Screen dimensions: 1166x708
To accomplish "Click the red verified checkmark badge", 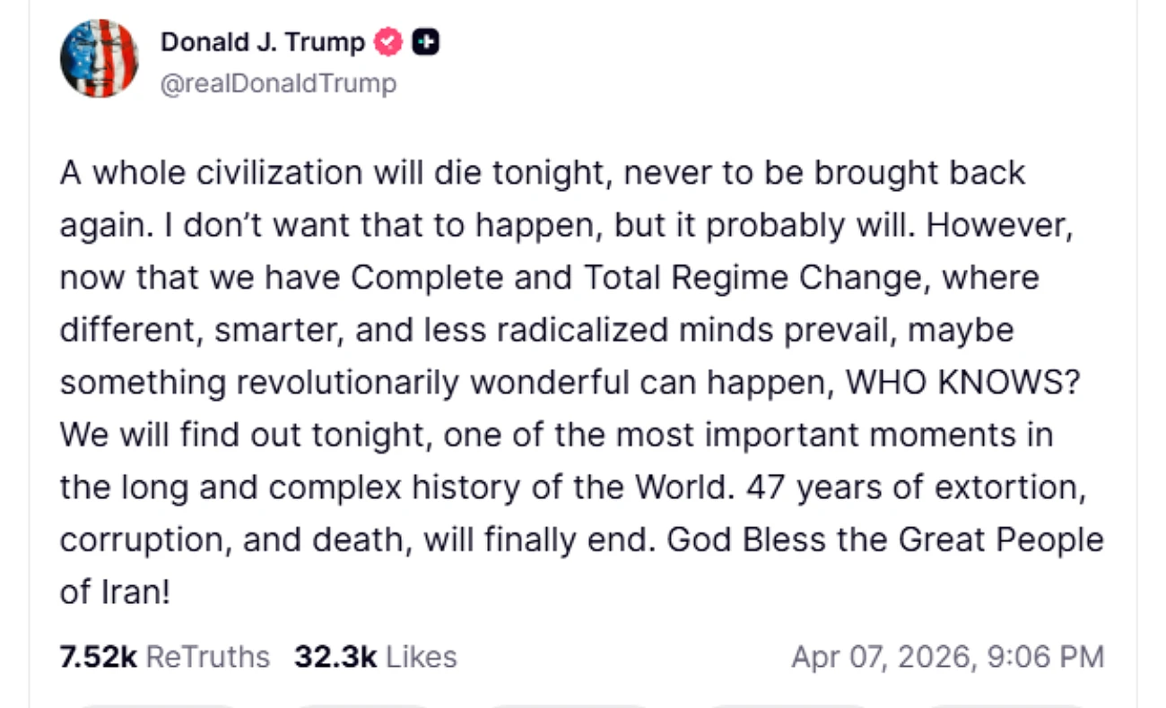I will tap(387, 42).
